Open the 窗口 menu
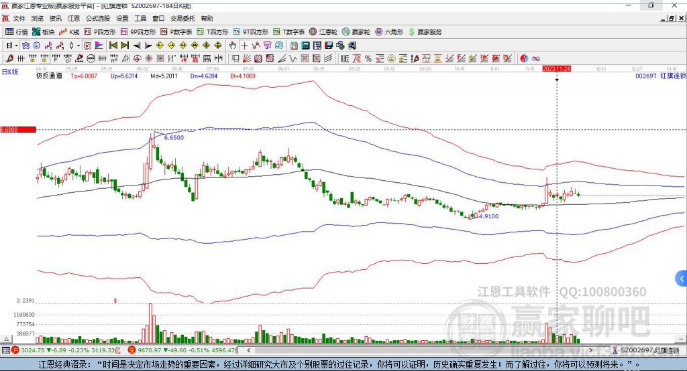 158,18
